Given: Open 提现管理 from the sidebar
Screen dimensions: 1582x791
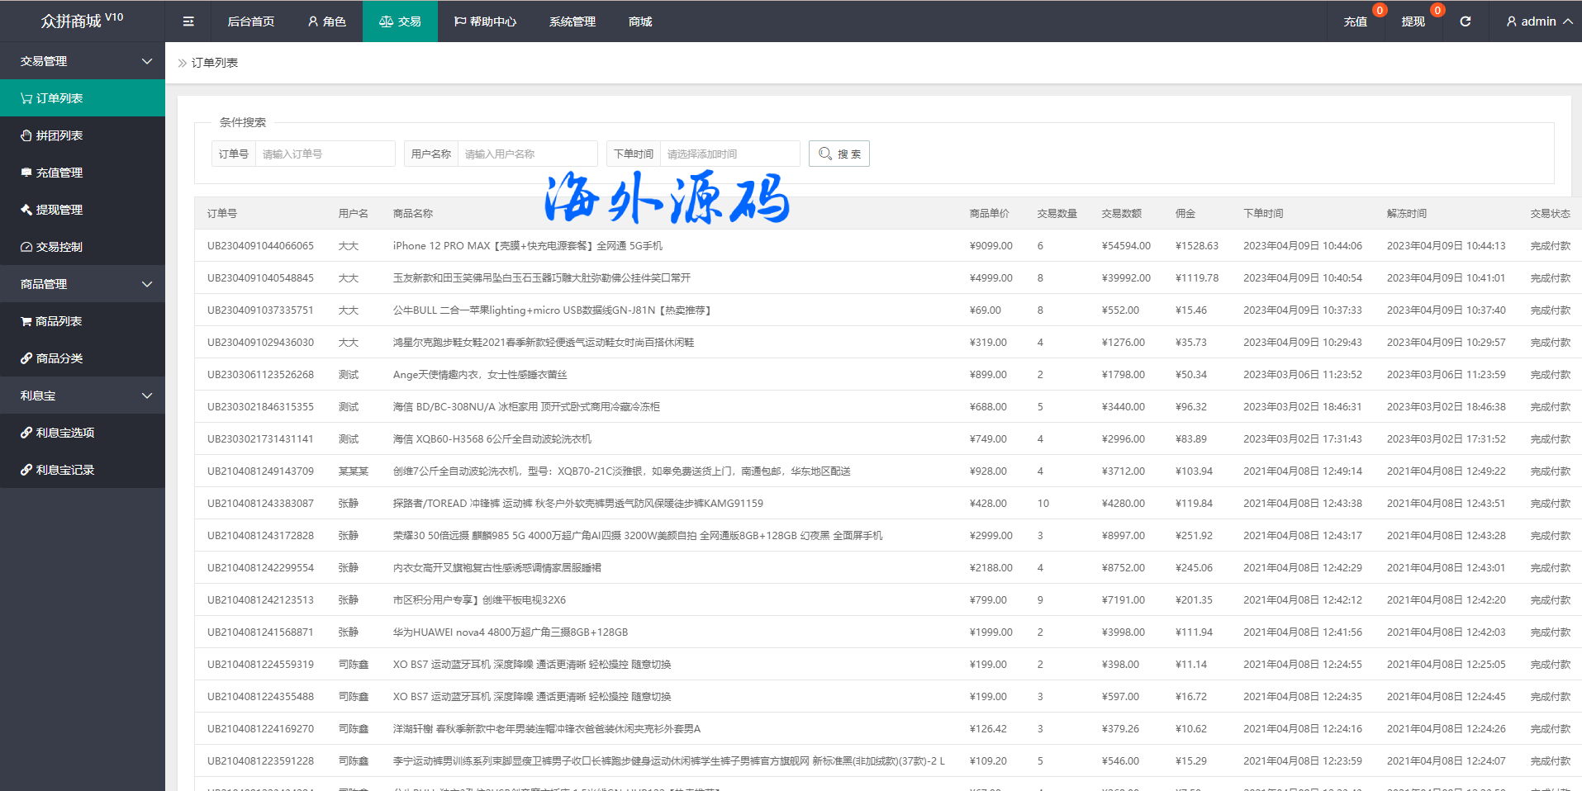Looking at the screenshot, I should (59, 210).
